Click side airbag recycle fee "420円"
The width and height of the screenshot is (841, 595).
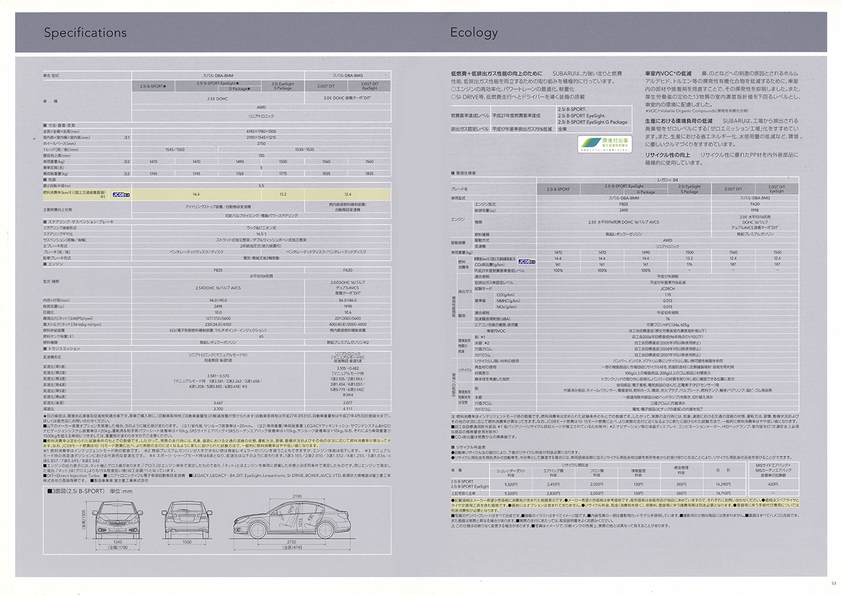point(773,484)
